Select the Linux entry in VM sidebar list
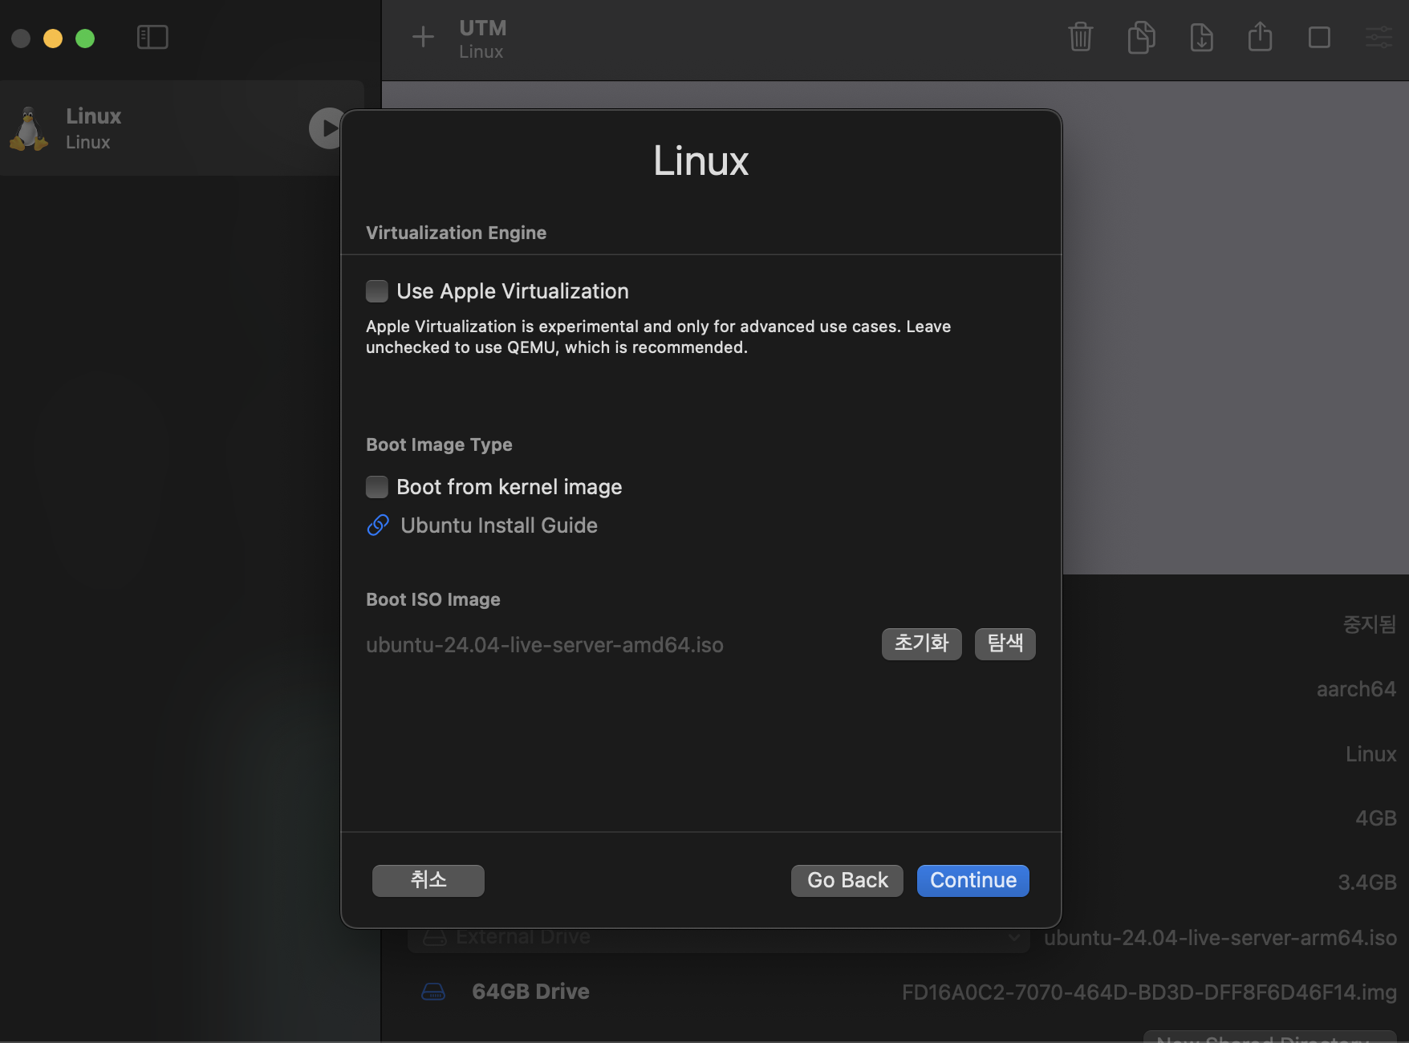 182,128
